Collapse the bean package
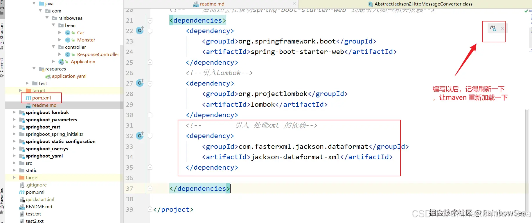The height and width of the screenshot is (223, 532). pos(53,25)
